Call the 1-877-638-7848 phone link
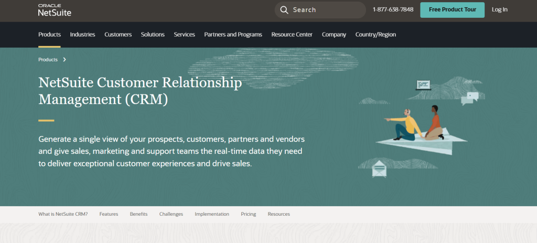This screenshot has width=537, height=243. [x=393, y=9]
